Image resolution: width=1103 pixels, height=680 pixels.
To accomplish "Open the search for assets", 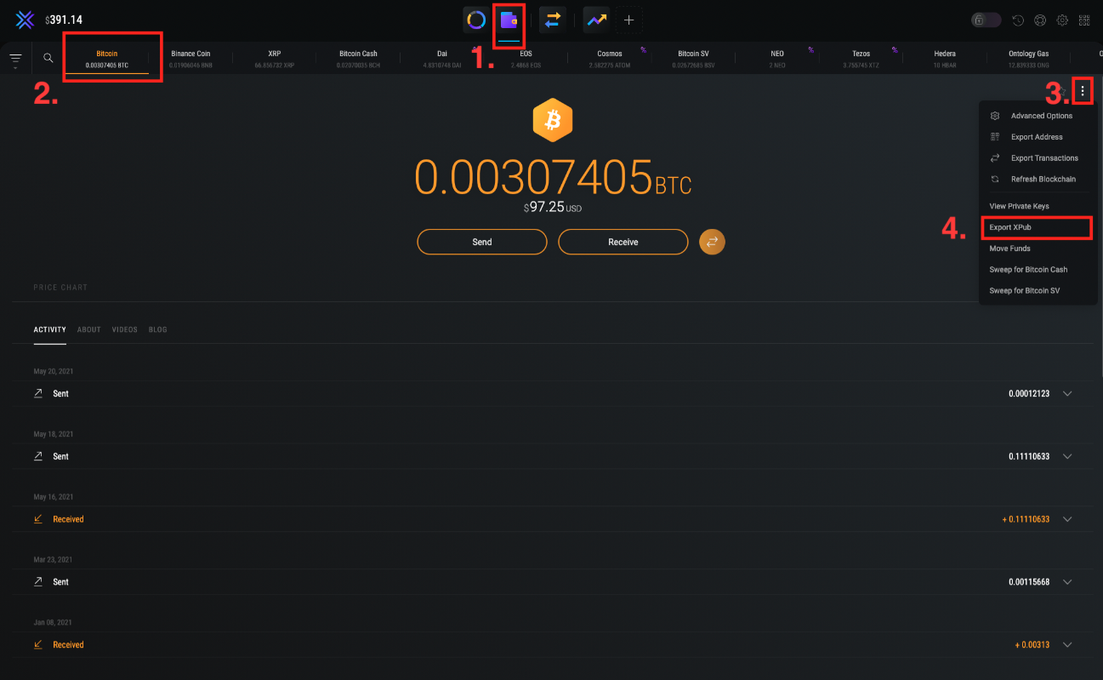I will pyautogui.click(x=48, y=57).
